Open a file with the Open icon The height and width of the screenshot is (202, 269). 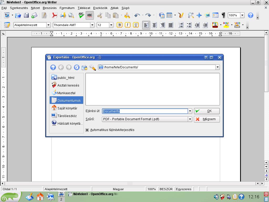click(x=18, y=15)
